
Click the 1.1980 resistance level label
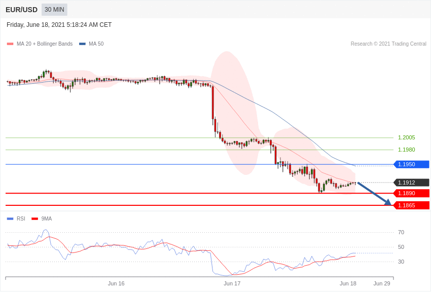pyautogui.click(x=406, y=150)
